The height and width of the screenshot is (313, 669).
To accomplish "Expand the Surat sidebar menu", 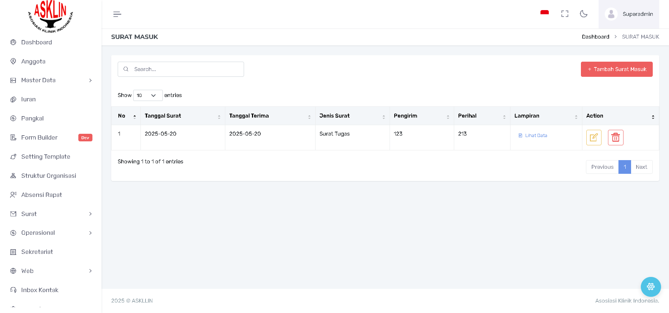I will point(51,214).
